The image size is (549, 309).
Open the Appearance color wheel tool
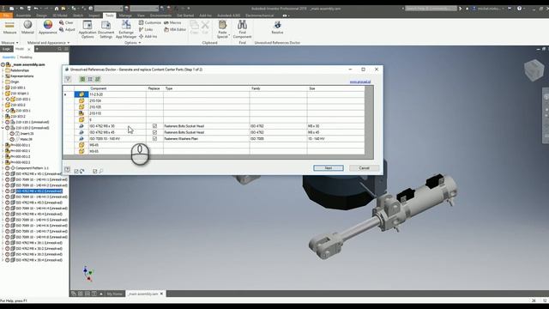click(x=48, y=27)
